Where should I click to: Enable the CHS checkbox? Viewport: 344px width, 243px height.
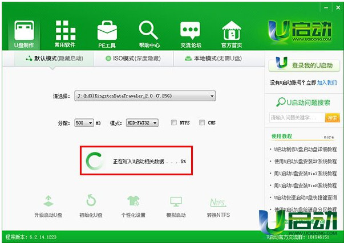click(x=201, y=122)
